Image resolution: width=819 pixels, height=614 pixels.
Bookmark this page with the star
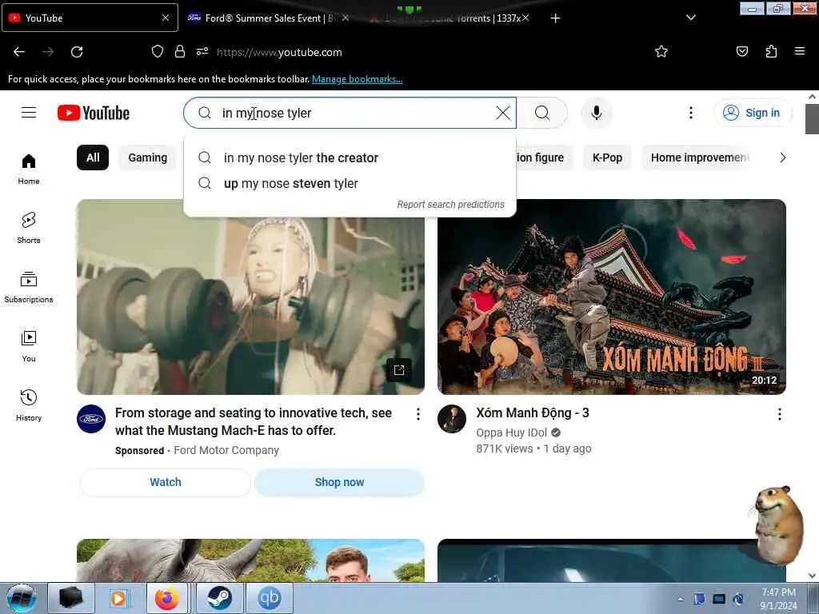(x=661, y=52)
